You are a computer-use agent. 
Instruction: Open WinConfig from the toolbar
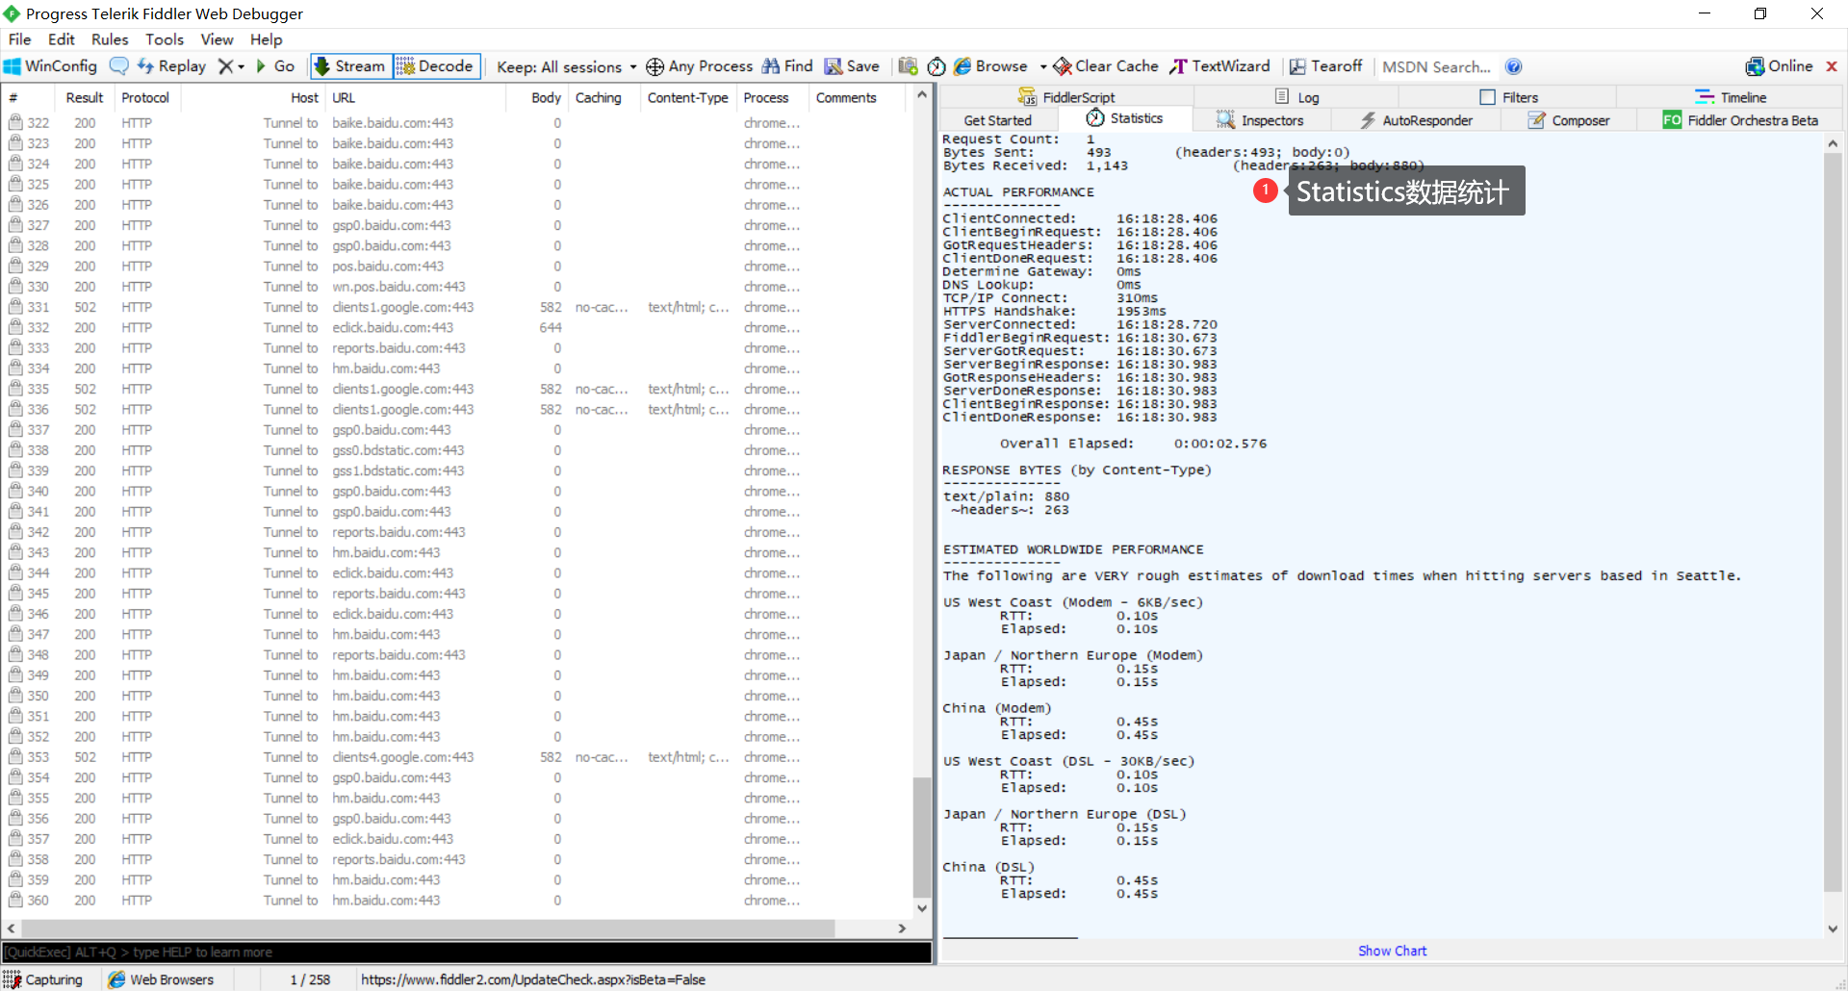click(x=51, y=66)
